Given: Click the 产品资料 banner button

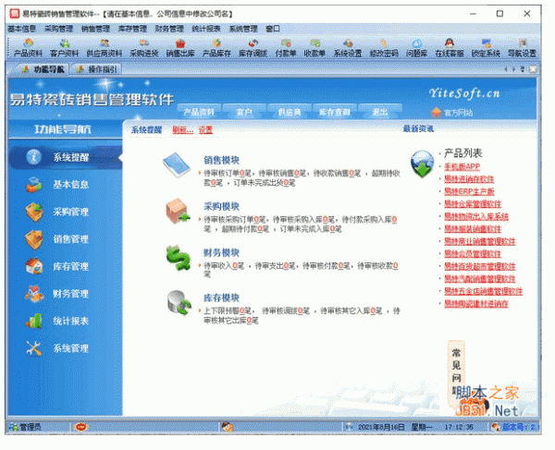Looking at the screenshot, I should pos(199,112).
